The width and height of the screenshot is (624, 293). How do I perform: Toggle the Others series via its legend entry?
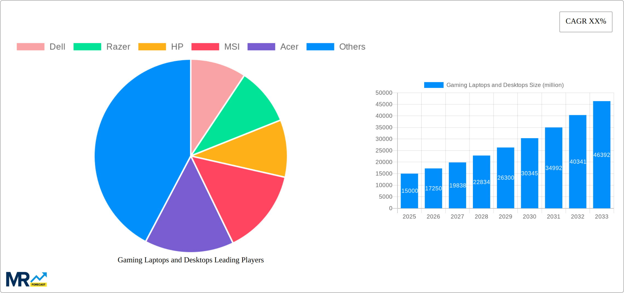click(352, 47)
